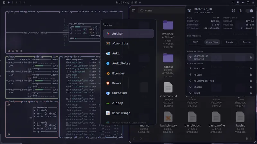Click the lock icon beside Shahriar_5G

[x=251, y=57]
